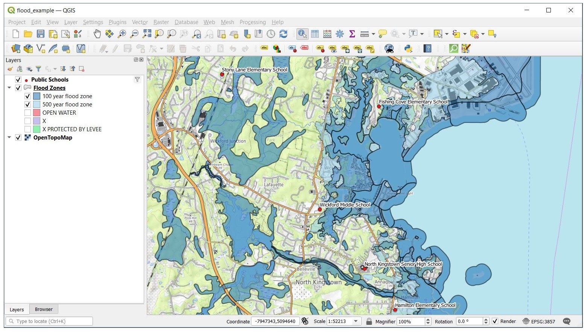587x332 pixels.
Task: Enable the OPEN WATER category checkbox
Action: click(x=27, y=113)
